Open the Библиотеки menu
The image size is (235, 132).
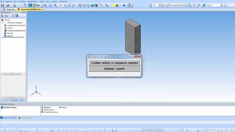[x=63, y=1]
